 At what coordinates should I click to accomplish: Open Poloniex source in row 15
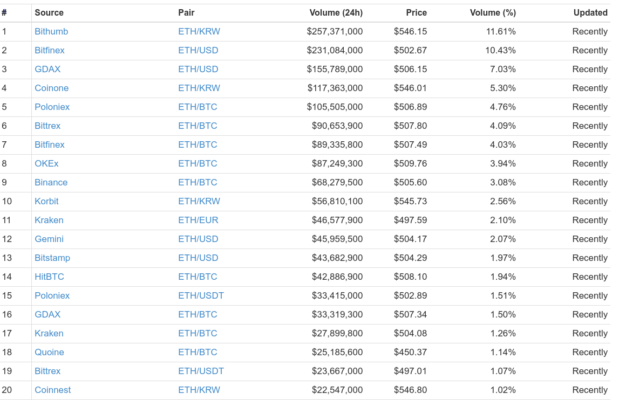[52, 296]
